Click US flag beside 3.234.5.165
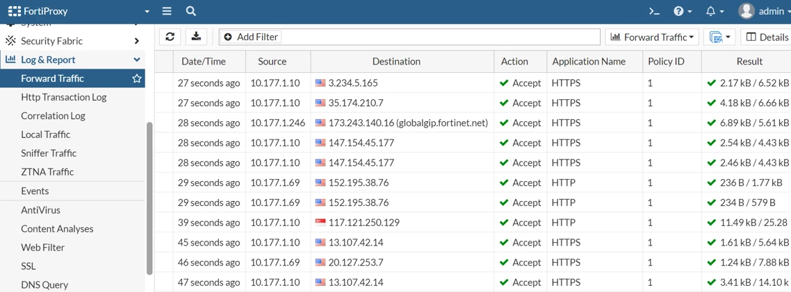Screen dimensions: 791x292 coord(320,83)
